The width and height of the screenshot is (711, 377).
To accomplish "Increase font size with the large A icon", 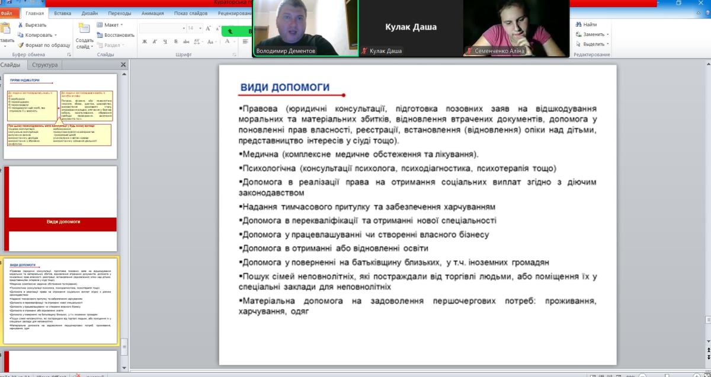I will click(208, 28).
